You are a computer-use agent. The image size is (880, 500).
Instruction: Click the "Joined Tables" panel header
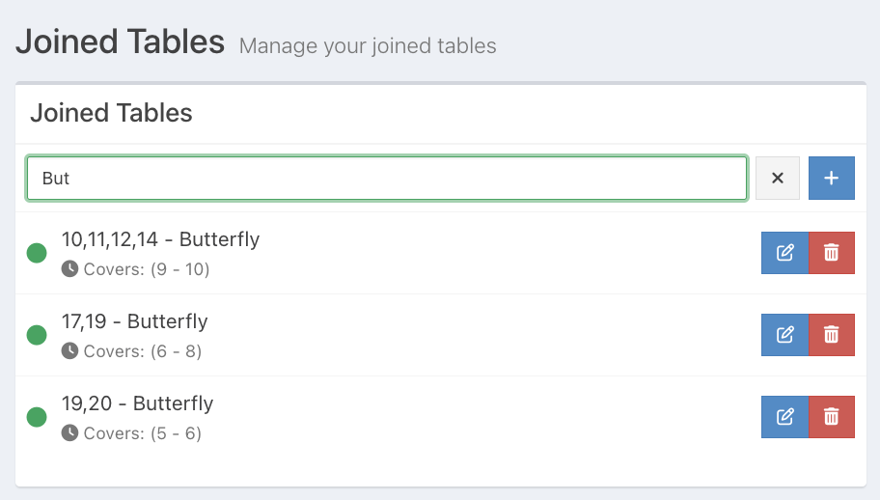tap(112, 113)
